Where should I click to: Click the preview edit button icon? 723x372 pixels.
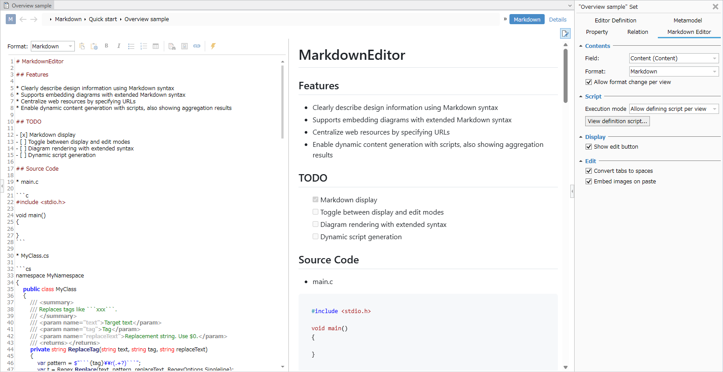pos(565,33)
